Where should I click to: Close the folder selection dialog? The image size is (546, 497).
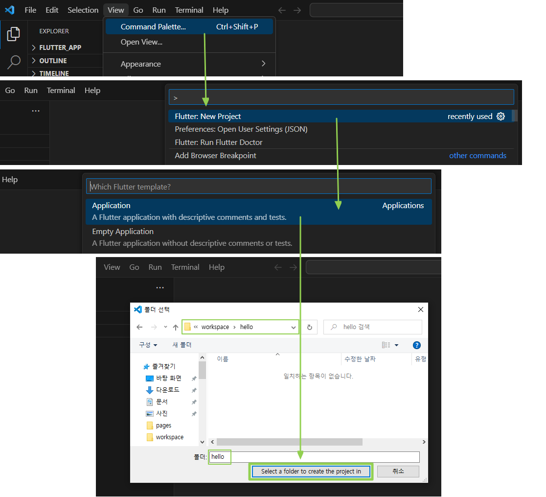[421, 309]
